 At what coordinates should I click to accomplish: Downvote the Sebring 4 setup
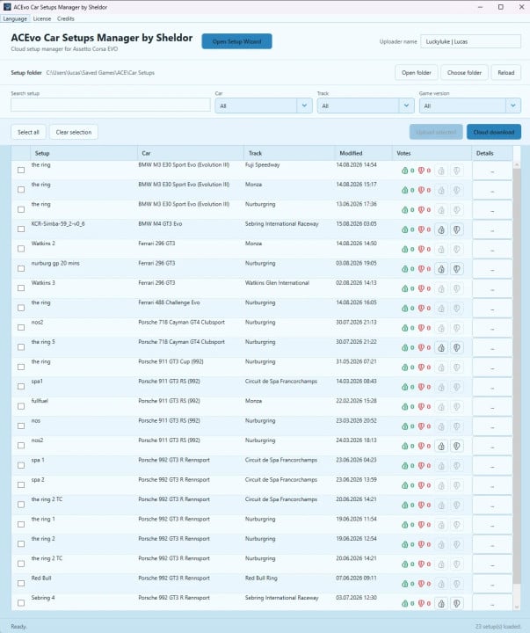pos(456,603)
